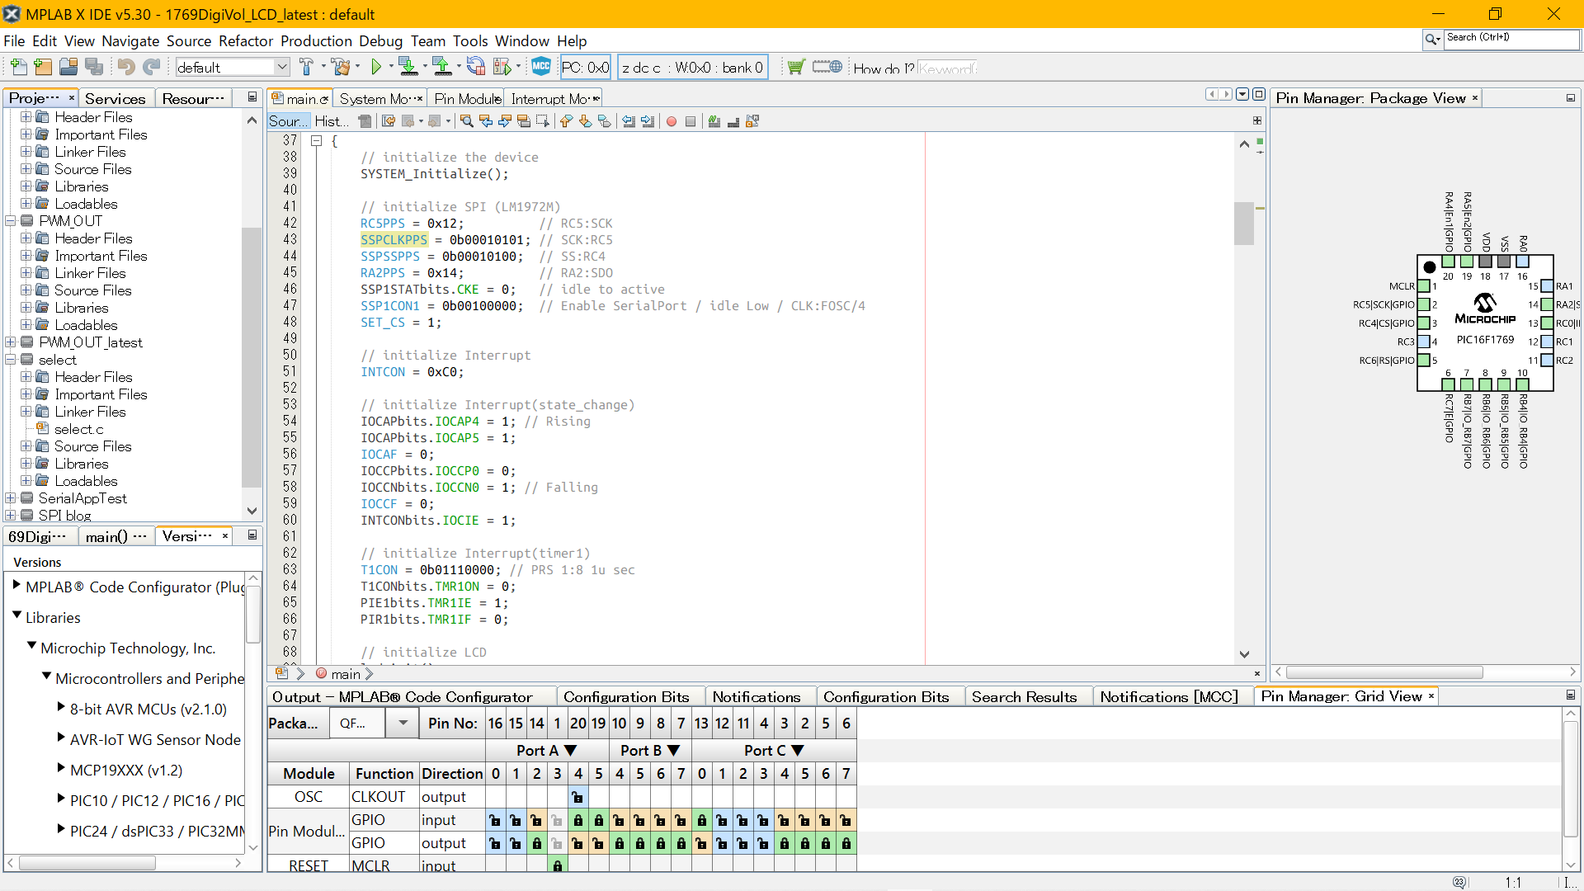Image resolution: width=1584 pixels, height=891 pixels.
Task: Toggle the CLKOUT output pin lock for RA4
Action: pyautogui.click(x=577, y=797)
